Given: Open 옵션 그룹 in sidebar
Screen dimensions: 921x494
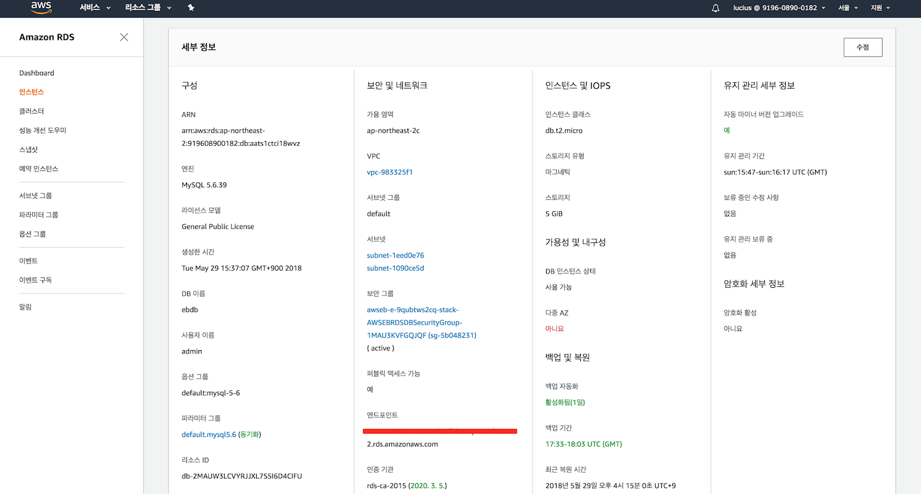Looking at the screenshot, I should tap(32, 234).
